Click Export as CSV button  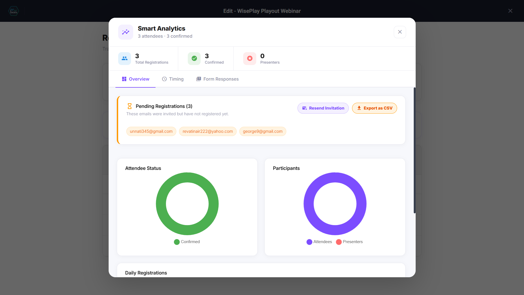[x=374, y=108]
